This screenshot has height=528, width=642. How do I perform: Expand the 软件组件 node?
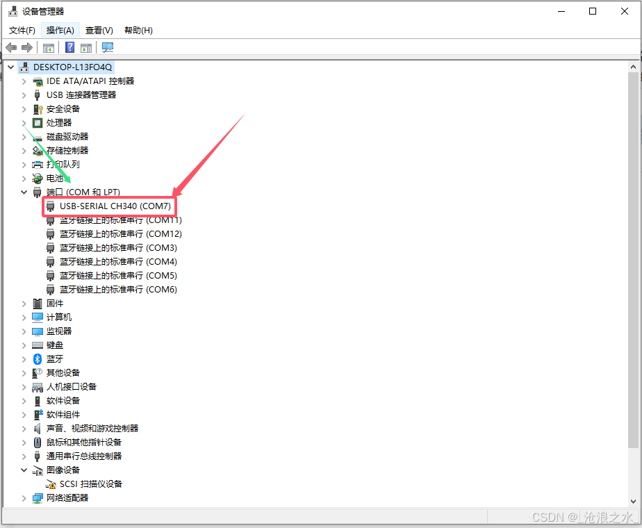[x=24, y=415]
